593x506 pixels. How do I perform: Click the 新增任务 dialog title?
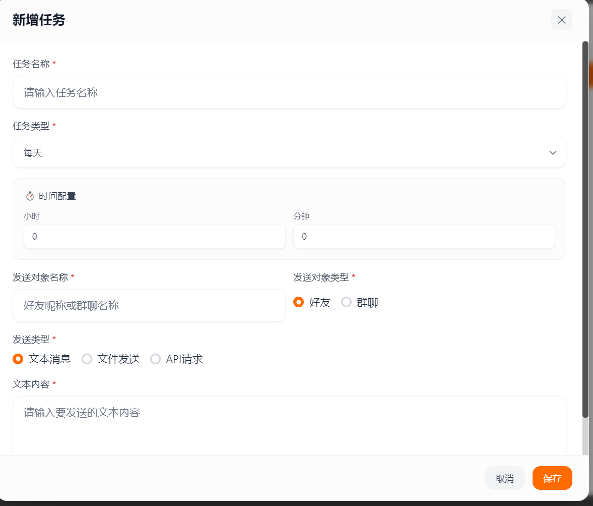coord(39,20)
